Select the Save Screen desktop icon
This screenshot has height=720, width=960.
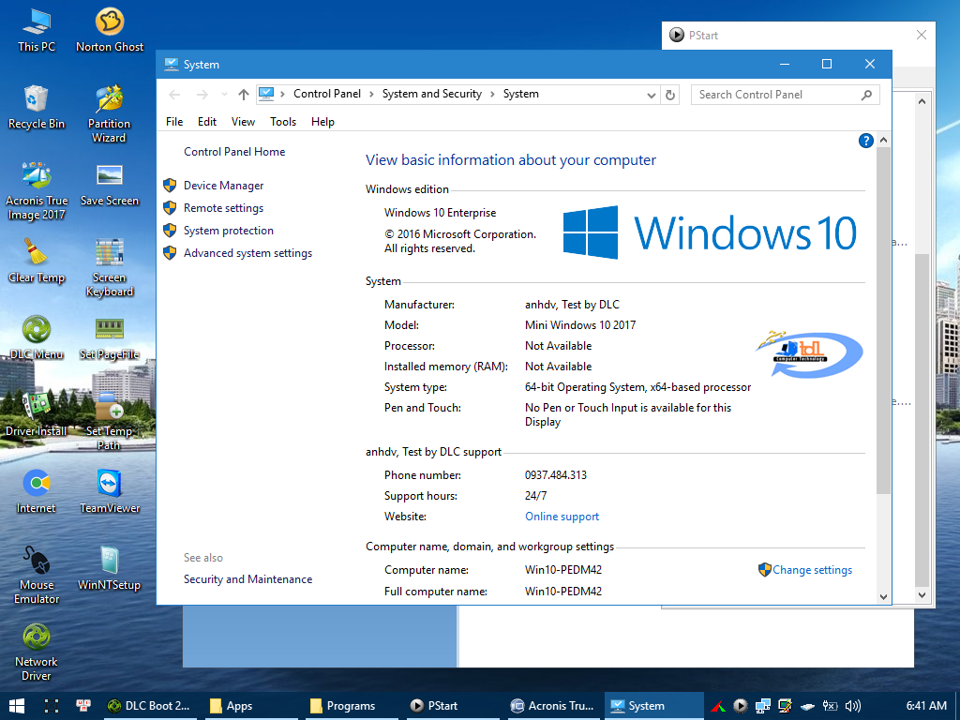click(110, 185)
